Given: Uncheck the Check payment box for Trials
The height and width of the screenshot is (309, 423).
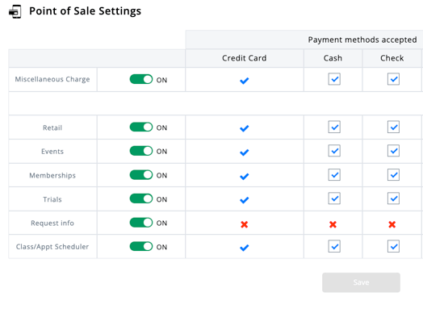Looking at the screenshot, I should pos(393,198).
